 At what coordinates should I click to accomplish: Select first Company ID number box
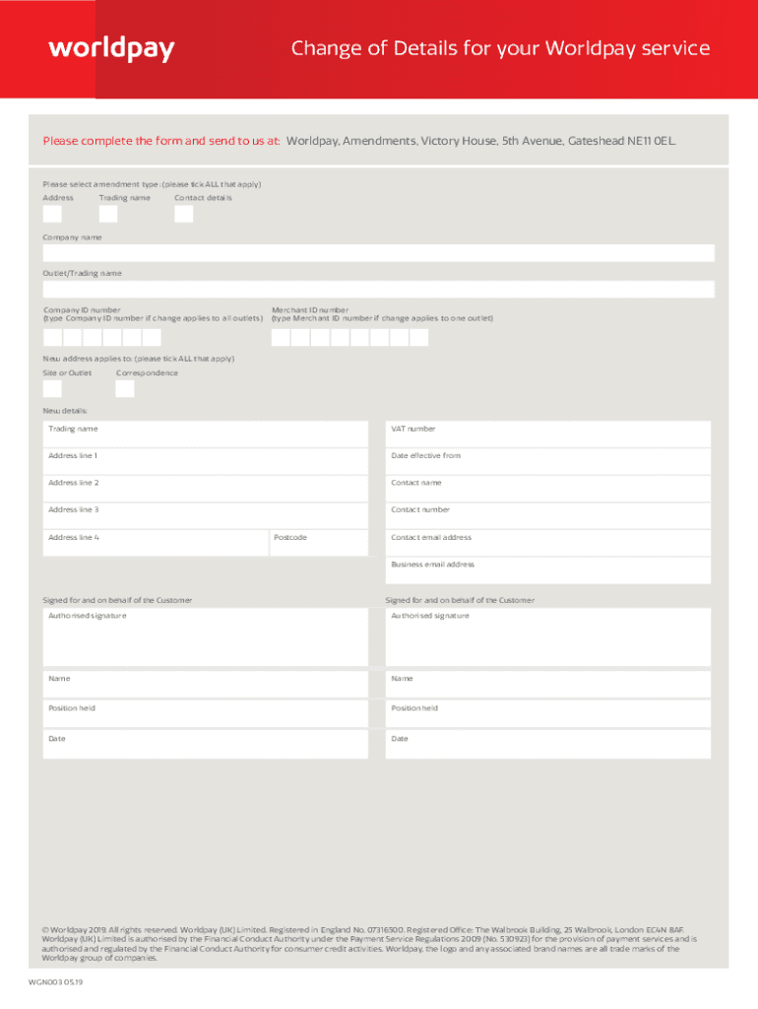pos(52,337)
